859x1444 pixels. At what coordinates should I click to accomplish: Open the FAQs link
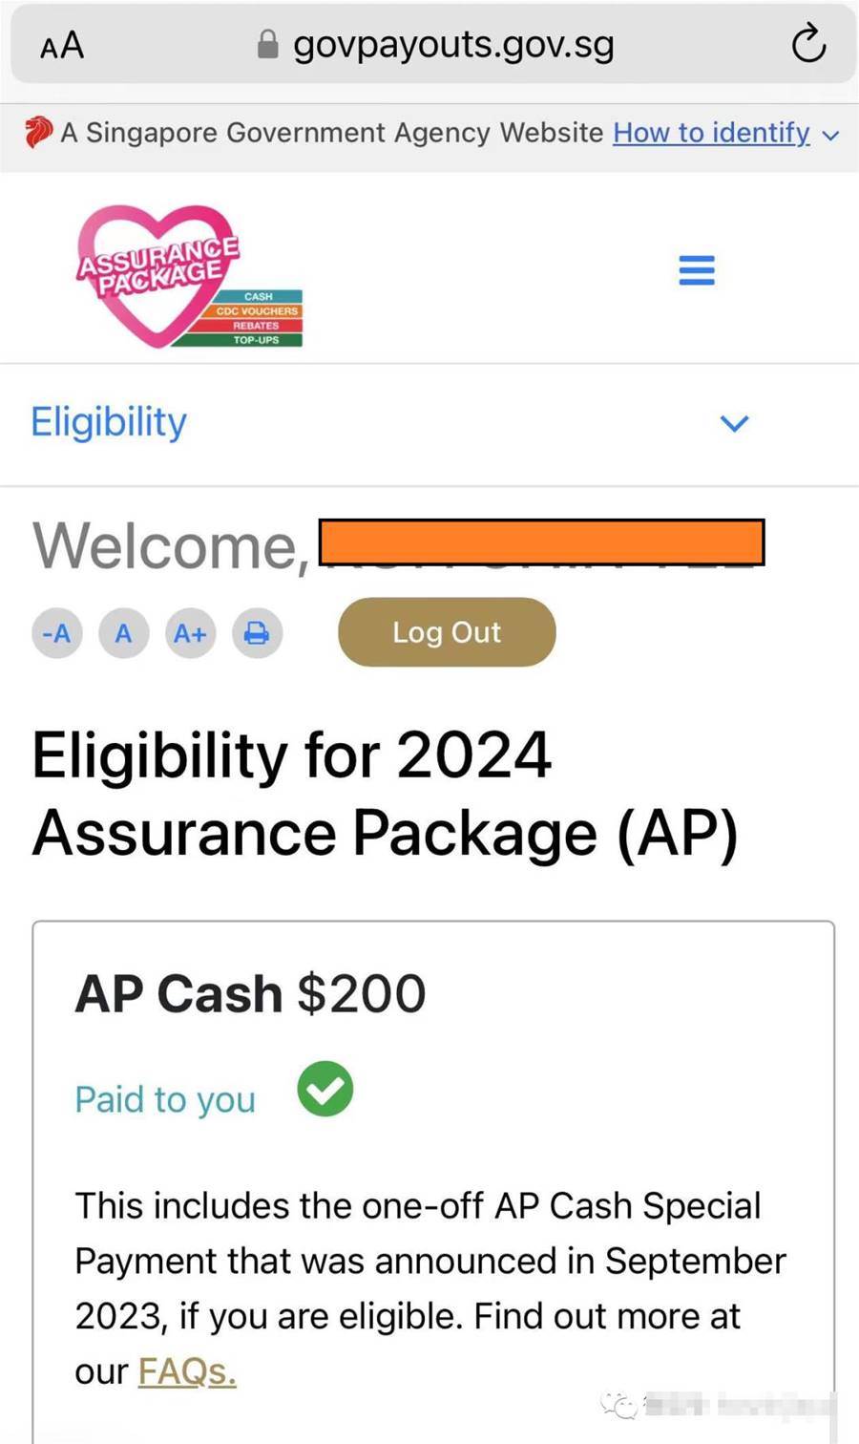187,1371
